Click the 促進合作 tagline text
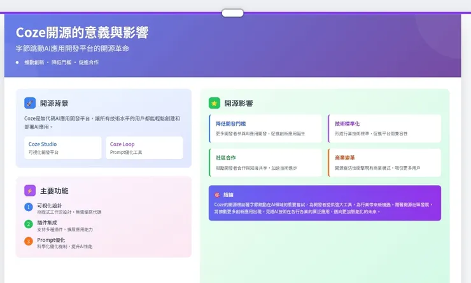The height and width of the screenshot is (283, 471). [88, 62]
